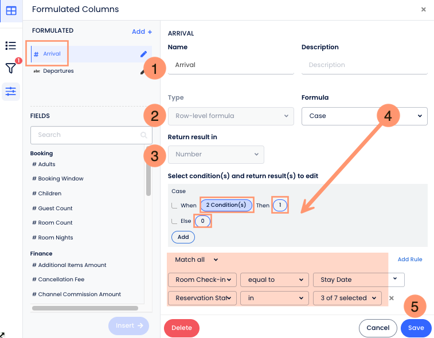434x338 pixels.
Task: Click the vertical scrollbar in Fields list
Action: (148, 178)
